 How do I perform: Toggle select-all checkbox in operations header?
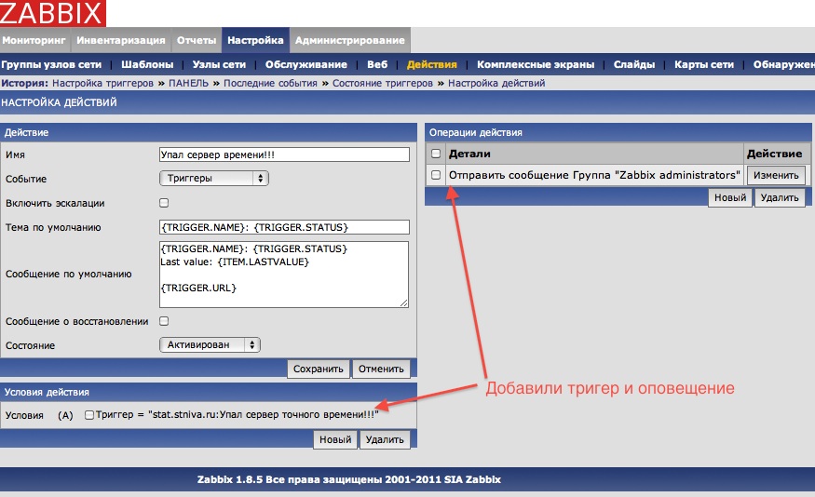pos(435,153)
